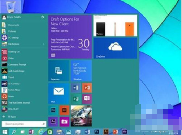182x135 pixels.
Task: Show All Apps in the Start menu
Action: point(9,117)
